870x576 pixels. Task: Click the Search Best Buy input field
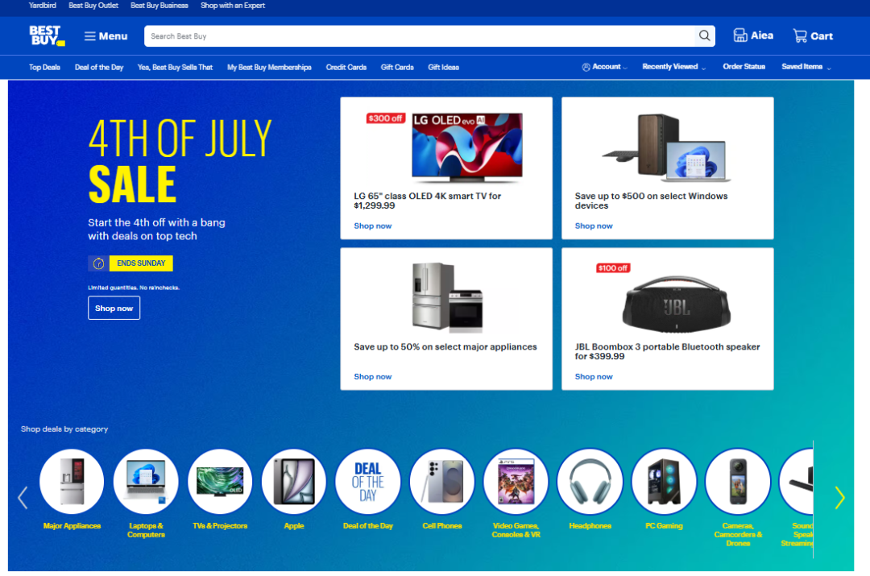click(419, 36)
